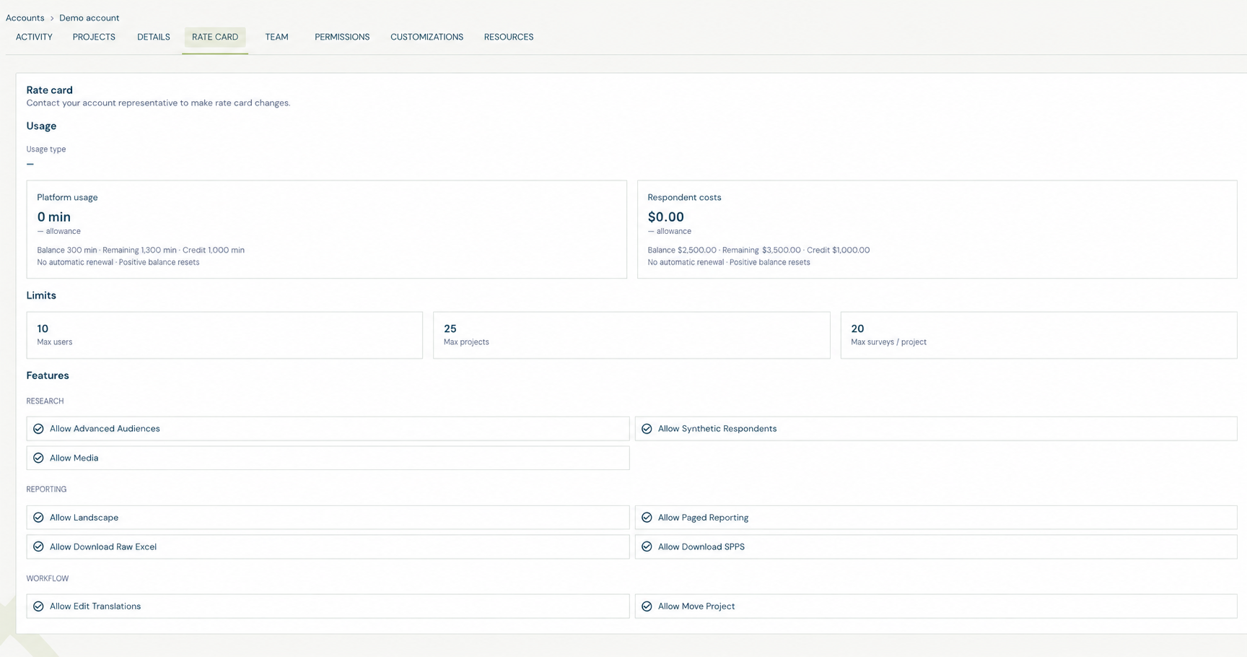
Task: Click the 'Allow Download SPPS' label
Action: (701, 547)
